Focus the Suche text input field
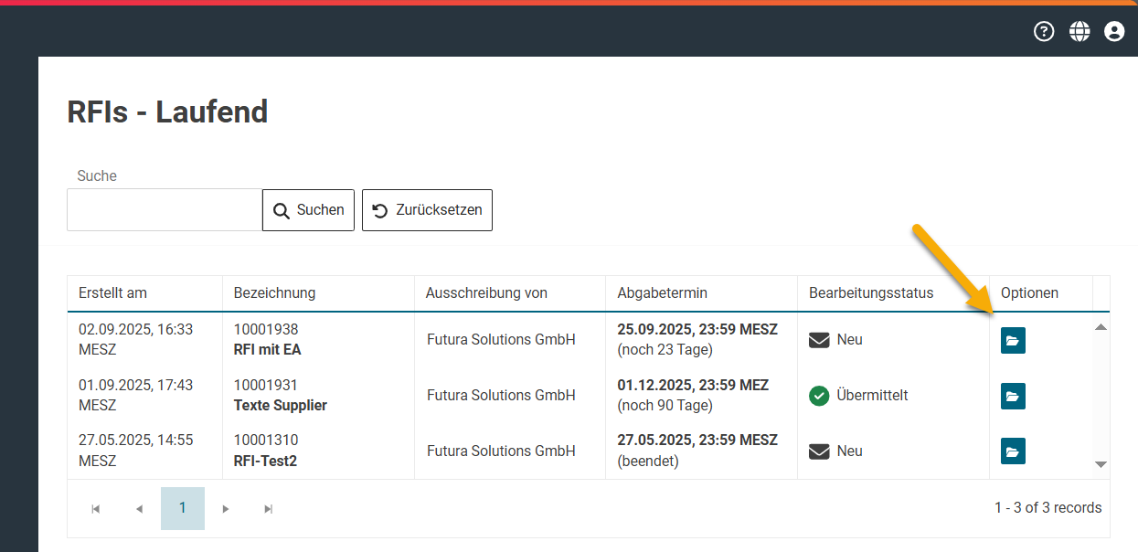Screen dimensions: 1138x552 tap(165, 210)
